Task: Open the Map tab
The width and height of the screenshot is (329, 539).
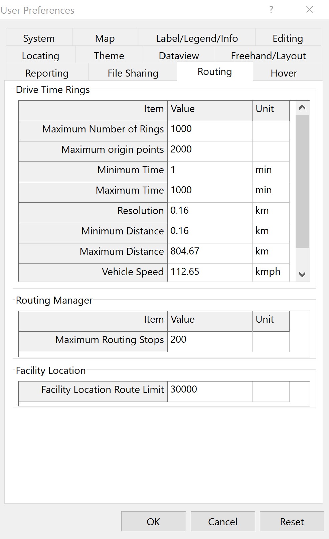Action: pyautogui.click(x=105, y=38)
